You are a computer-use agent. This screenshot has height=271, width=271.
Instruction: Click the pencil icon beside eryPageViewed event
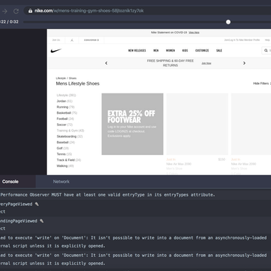pos(37,204)
